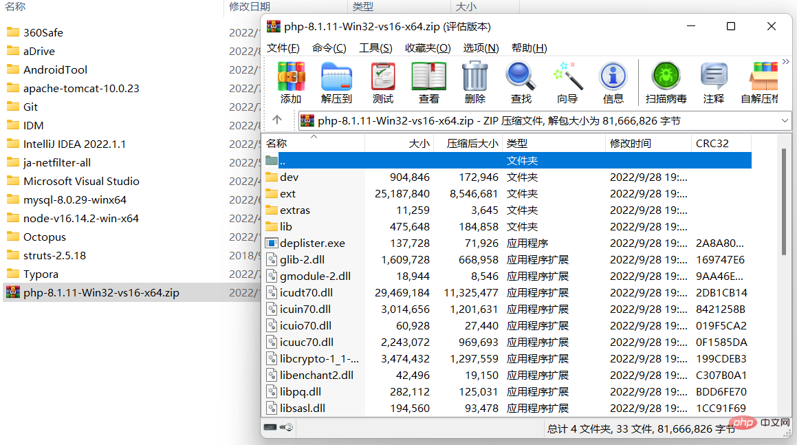Select the libcrypto-1_1 file
This screenshot has height=445, width=797.
(319, 358)
